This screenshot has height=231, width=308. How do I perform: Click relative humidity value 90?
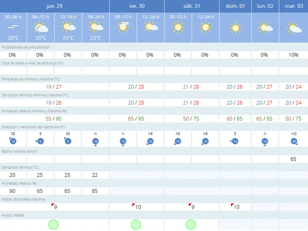click(12, 191)
